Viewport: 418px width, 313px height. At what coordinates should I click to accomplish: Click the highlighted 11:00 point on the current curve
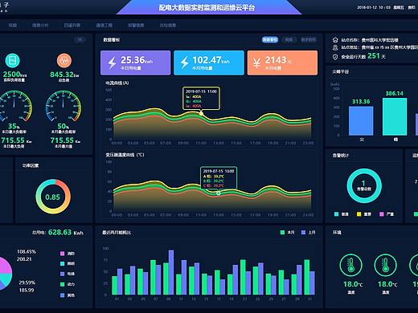coord(201,114)
